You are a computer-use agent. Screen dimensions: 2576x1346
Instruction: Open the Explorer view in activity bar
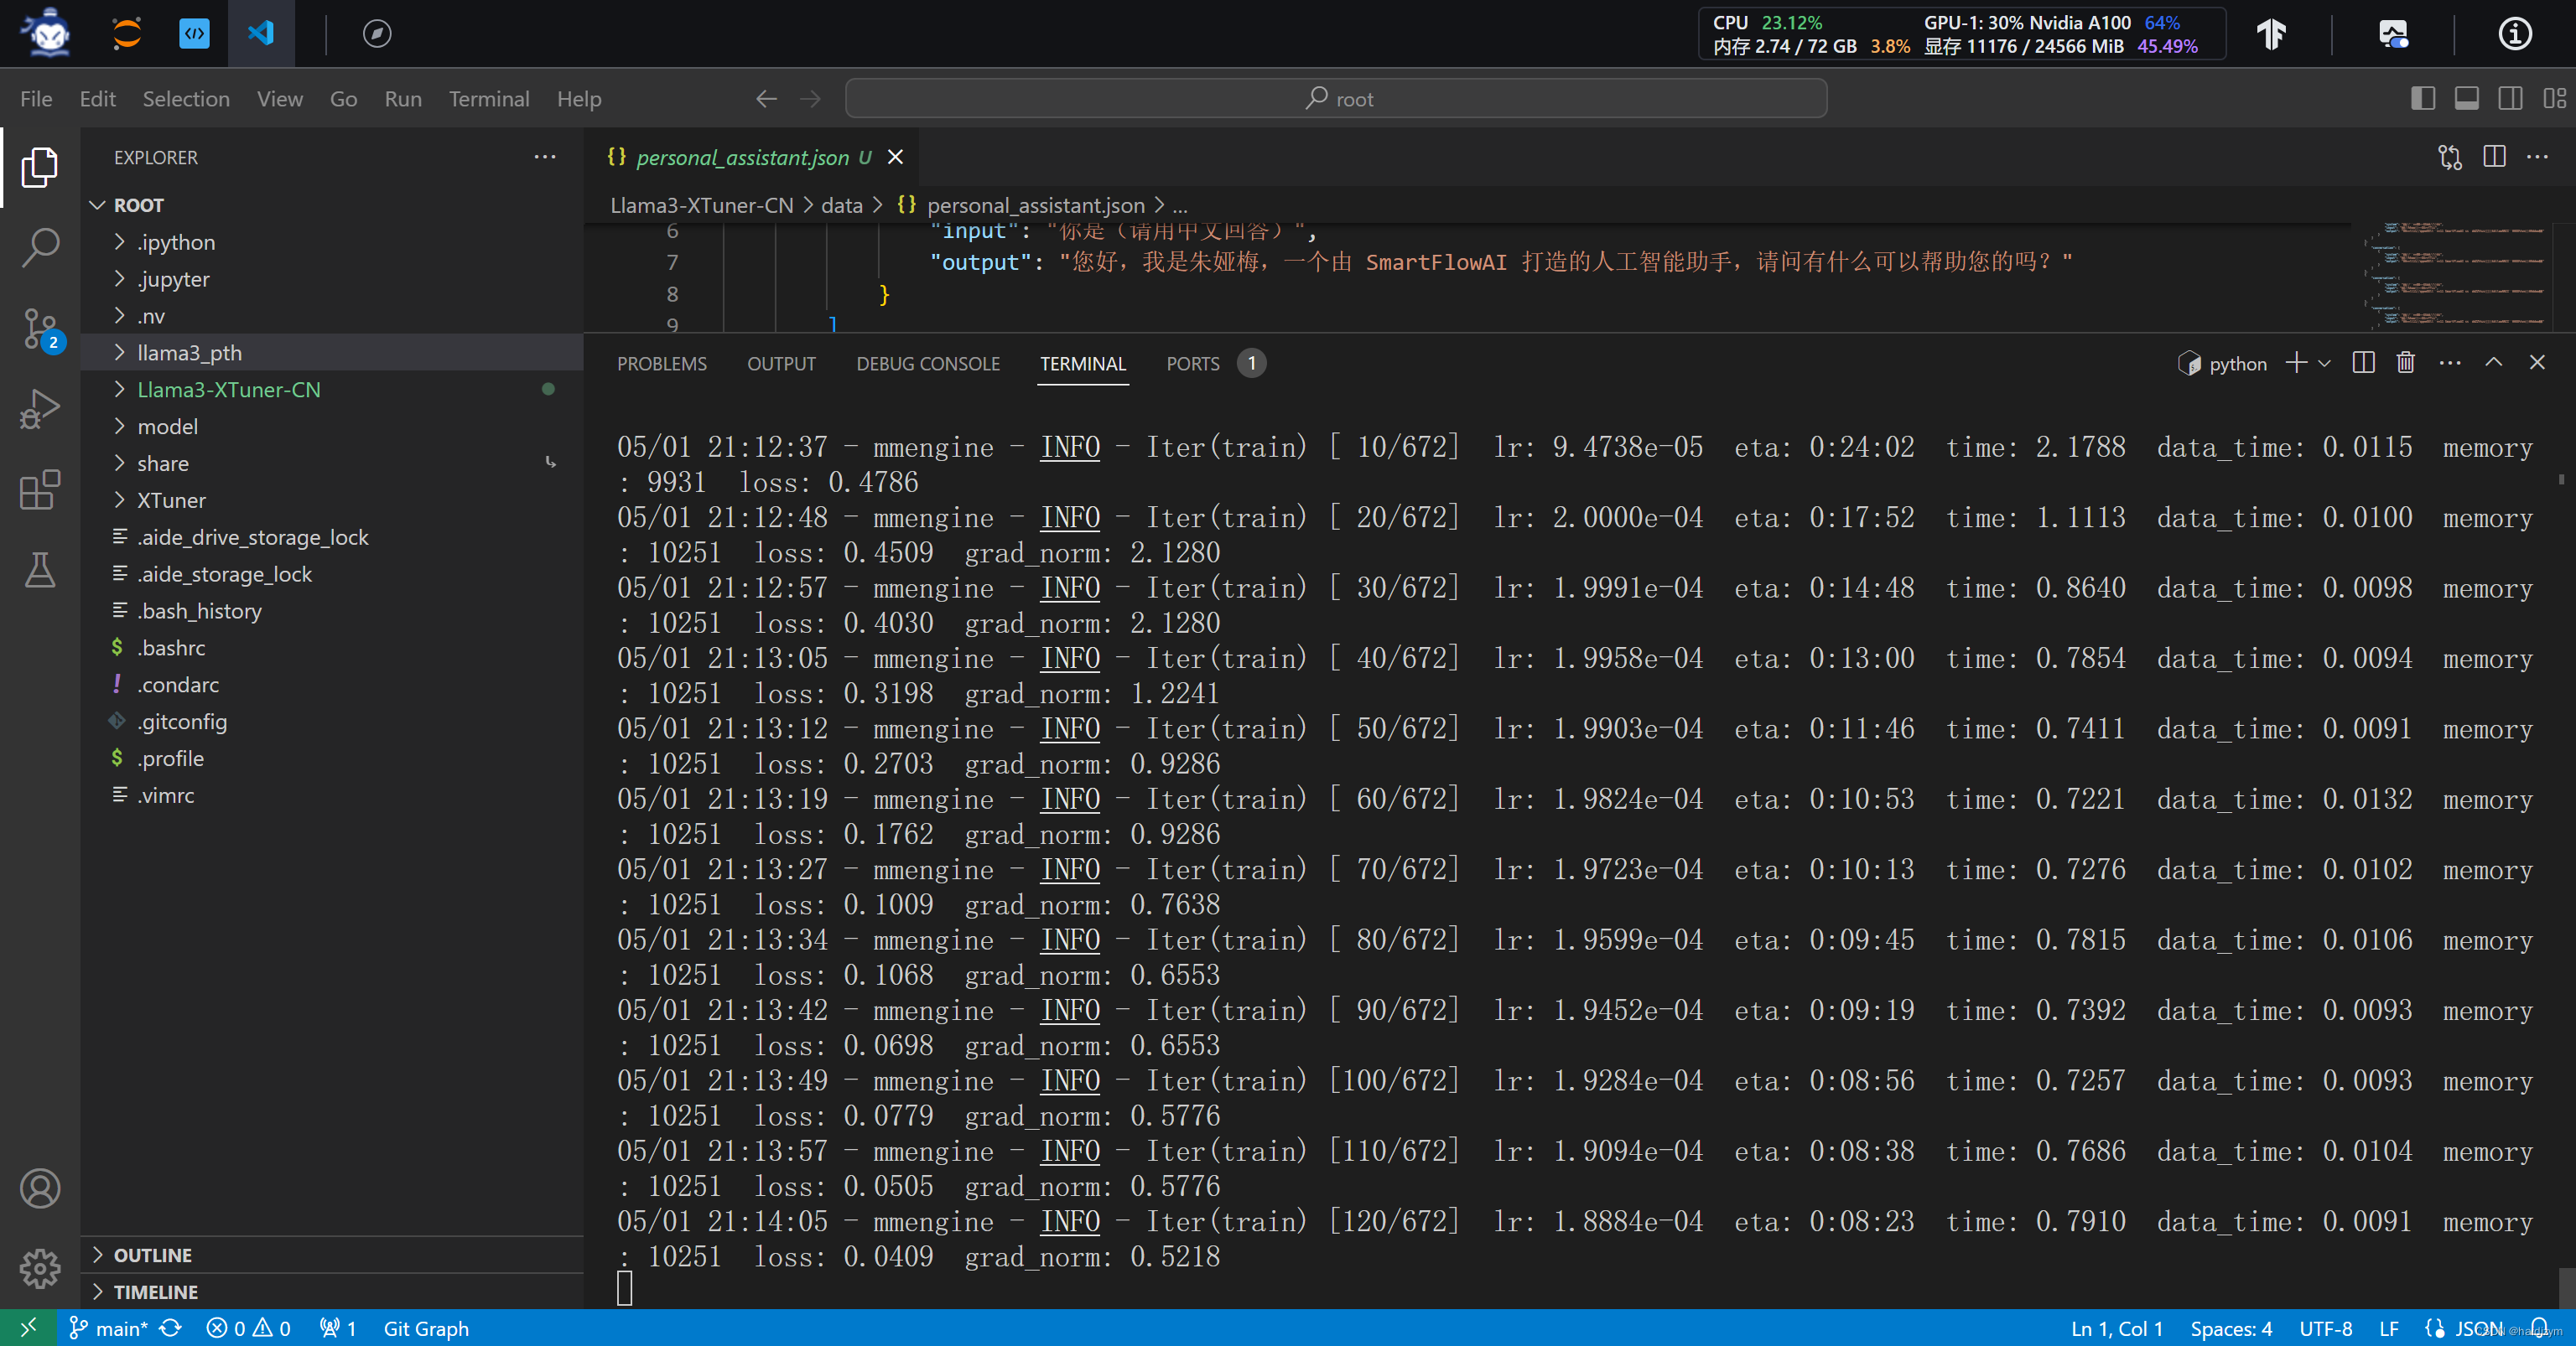tap(40, 166)
